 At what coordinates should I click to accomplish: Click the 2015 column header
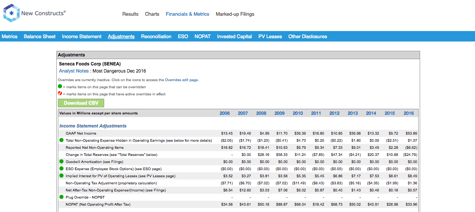pyautogui.click(x=390, y=113)
